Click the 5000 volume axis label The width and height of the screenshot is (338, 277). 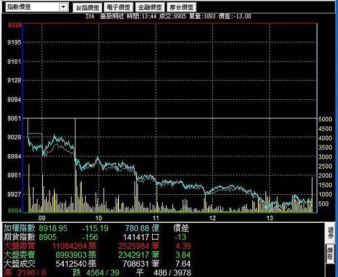pyautogui.click(x=325, y=119)
